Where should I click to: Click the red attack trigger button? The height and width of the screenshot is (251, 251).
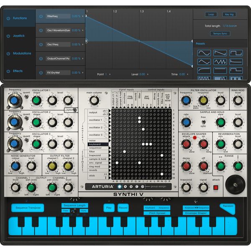point(216,187)
